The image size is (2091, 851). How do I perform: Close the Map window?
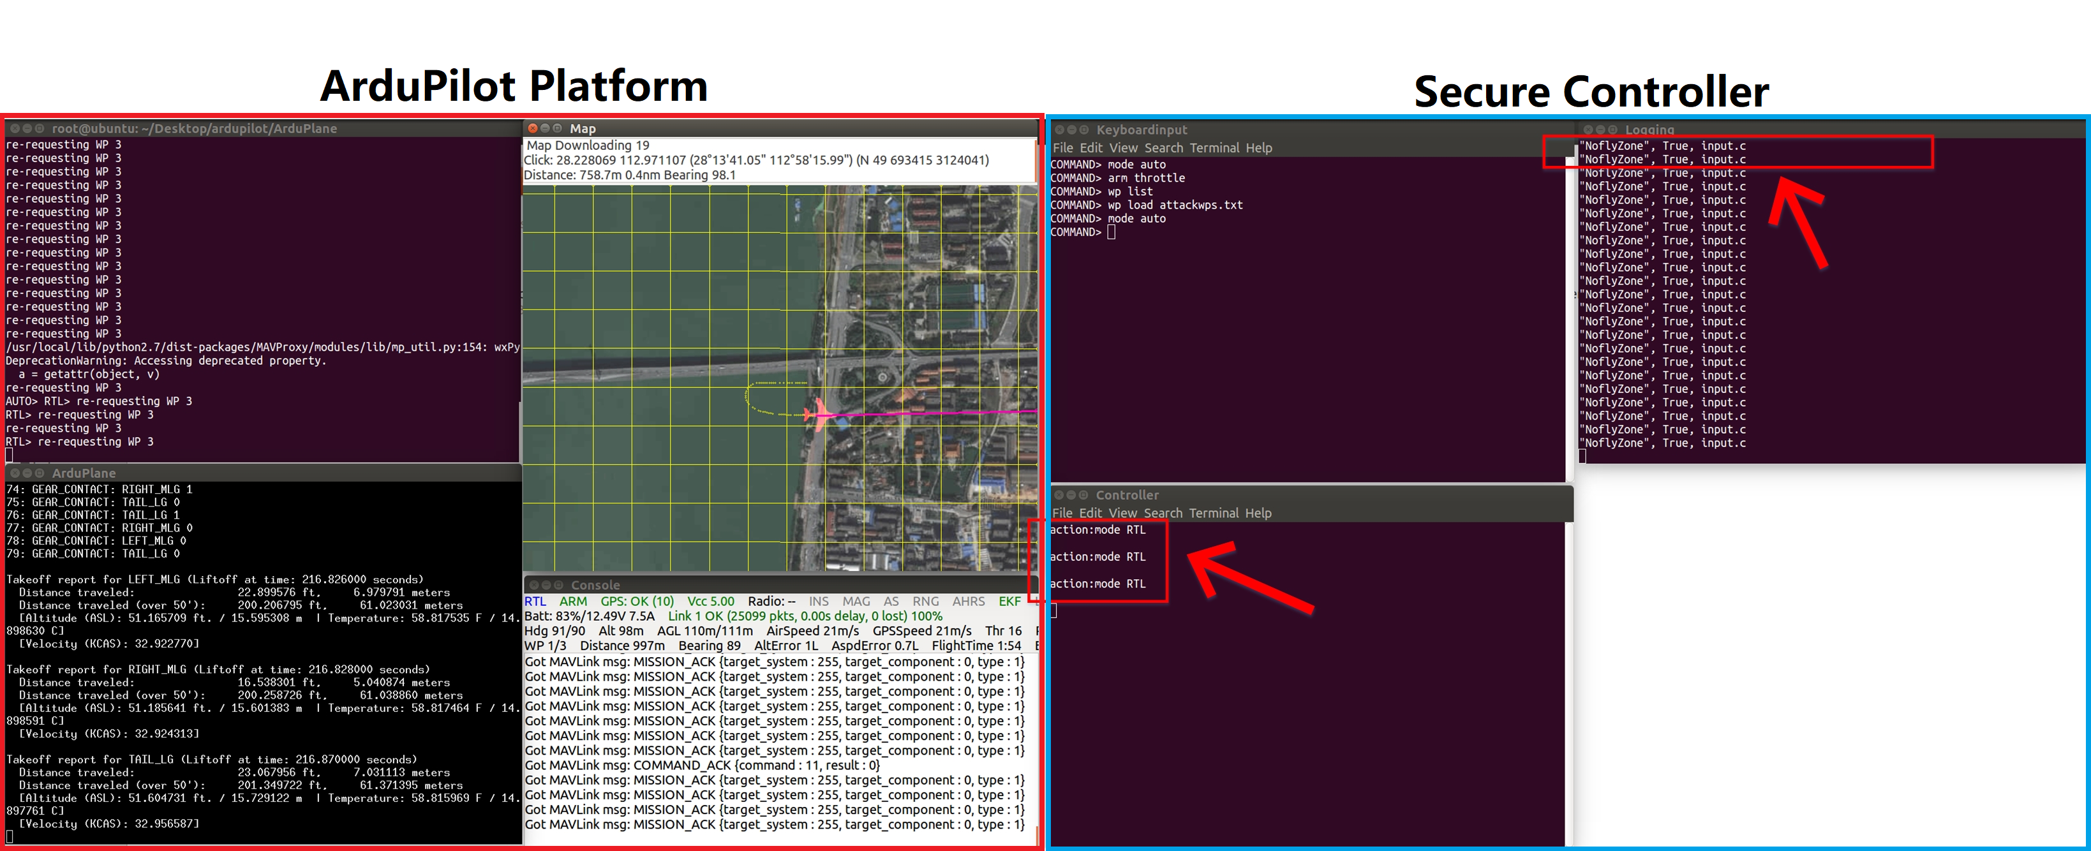[x=533, y=128]
